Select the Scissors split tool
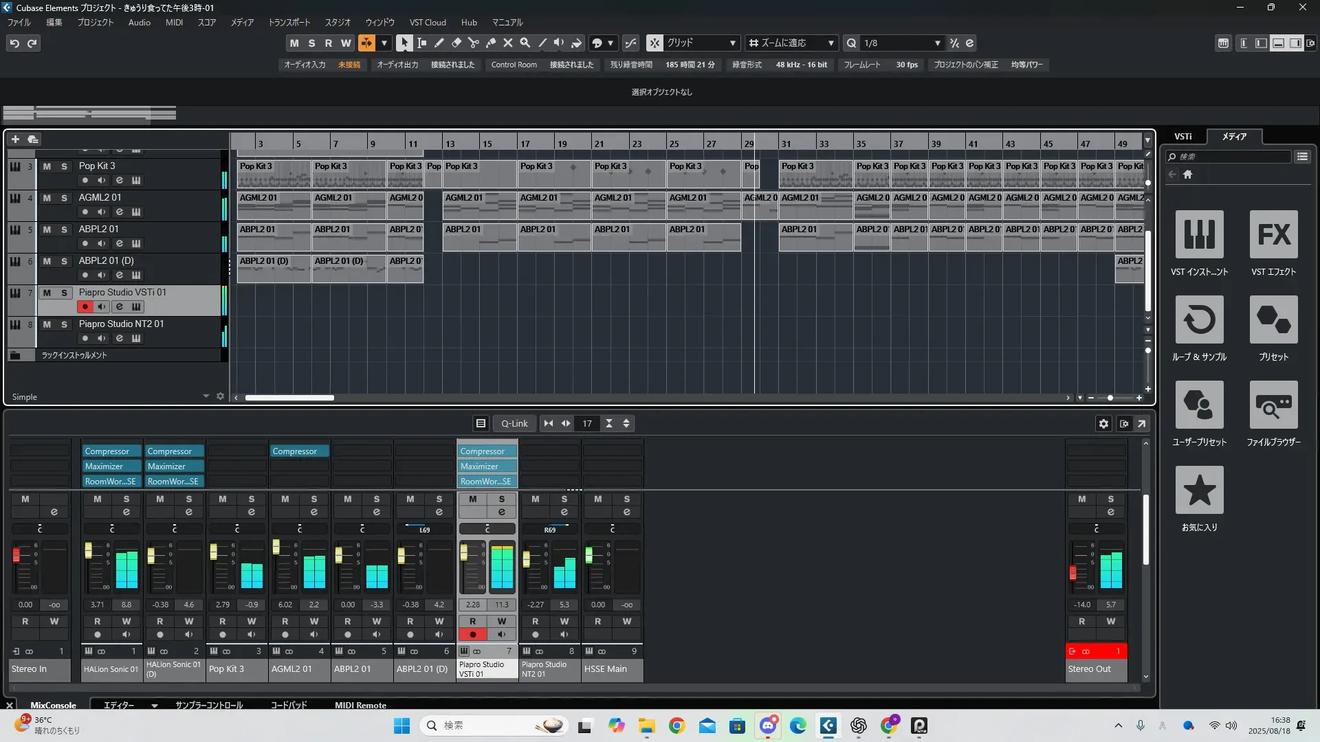 click(473, 43)
